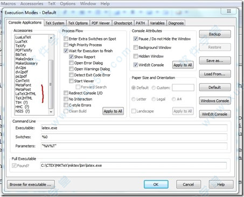Enable Hidden Window checkbox
The image size is (244, 197).
point(136,56)
